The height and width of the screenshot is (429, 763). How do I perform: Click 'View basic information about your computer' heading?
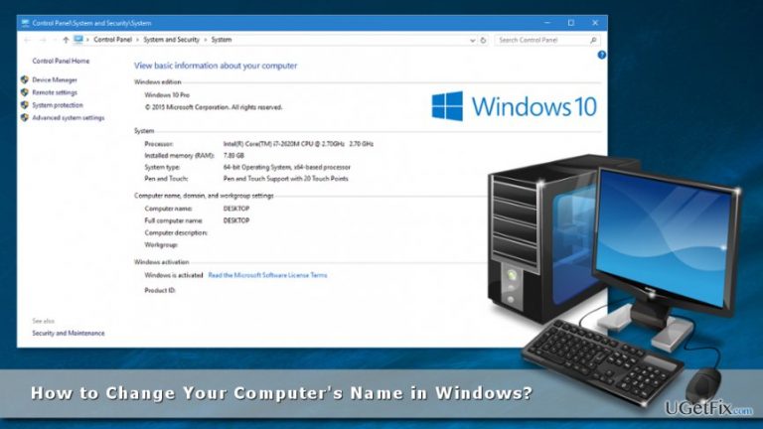click(216, 66)
